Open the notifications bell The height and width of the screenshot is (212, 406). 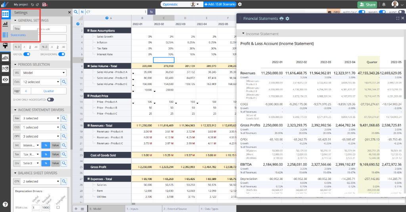pos(384,4)
